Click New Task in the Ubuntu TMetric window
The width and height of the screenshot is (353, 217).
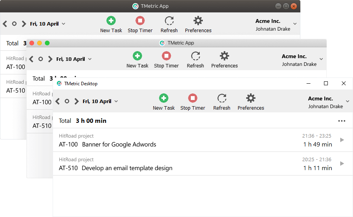[111, 24]
